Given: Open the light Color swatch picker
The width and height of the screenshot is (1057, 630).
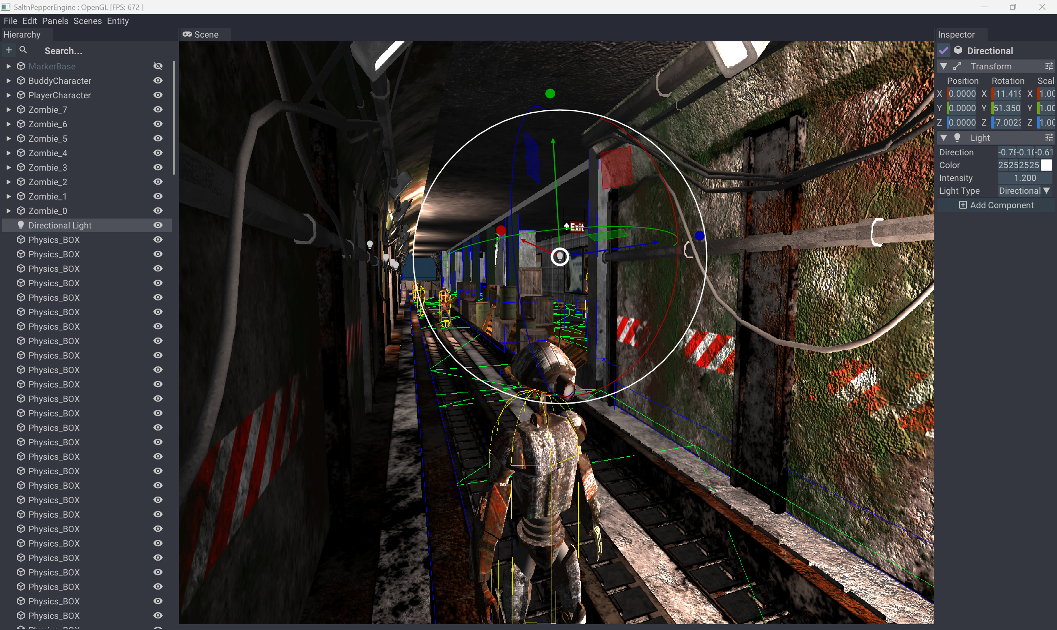Looking at the screenshot, I should [x=1046, y=165].
